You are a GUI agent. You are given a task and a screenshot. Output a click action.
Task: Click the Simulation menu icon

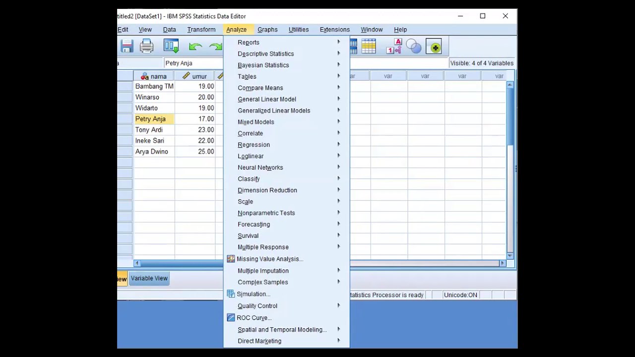[231, 294]
